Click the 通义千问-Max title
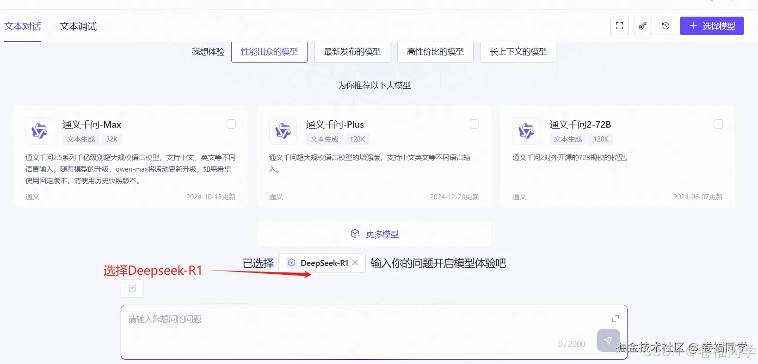This screenshot has height=364, width=758. coord(92,124)
